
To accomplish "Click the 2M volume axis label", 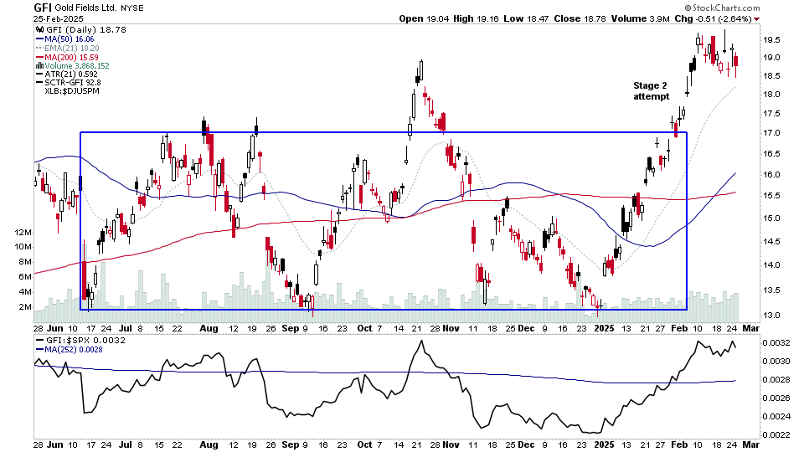I will 25,307.
